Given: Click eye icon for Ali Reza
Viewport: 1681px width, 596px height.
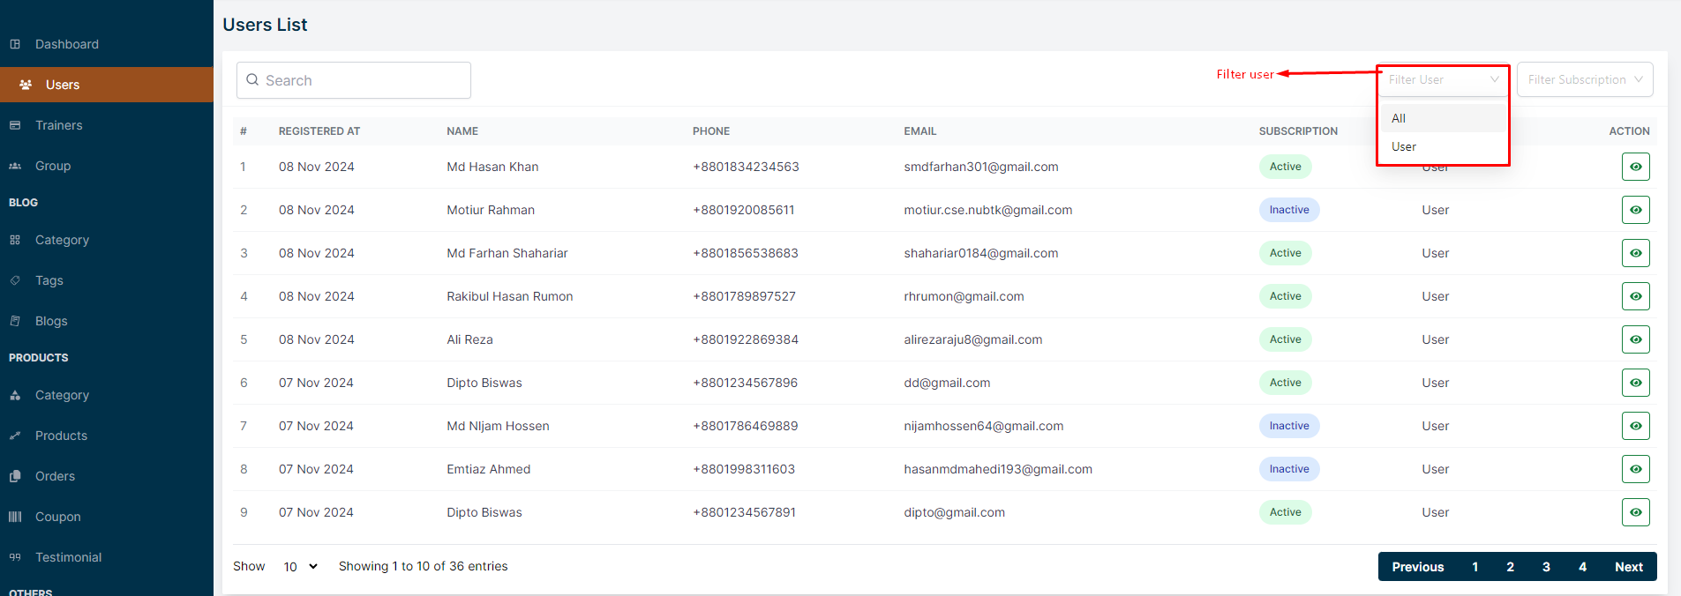Looking at the screenshot, I should coord(1635,339).
